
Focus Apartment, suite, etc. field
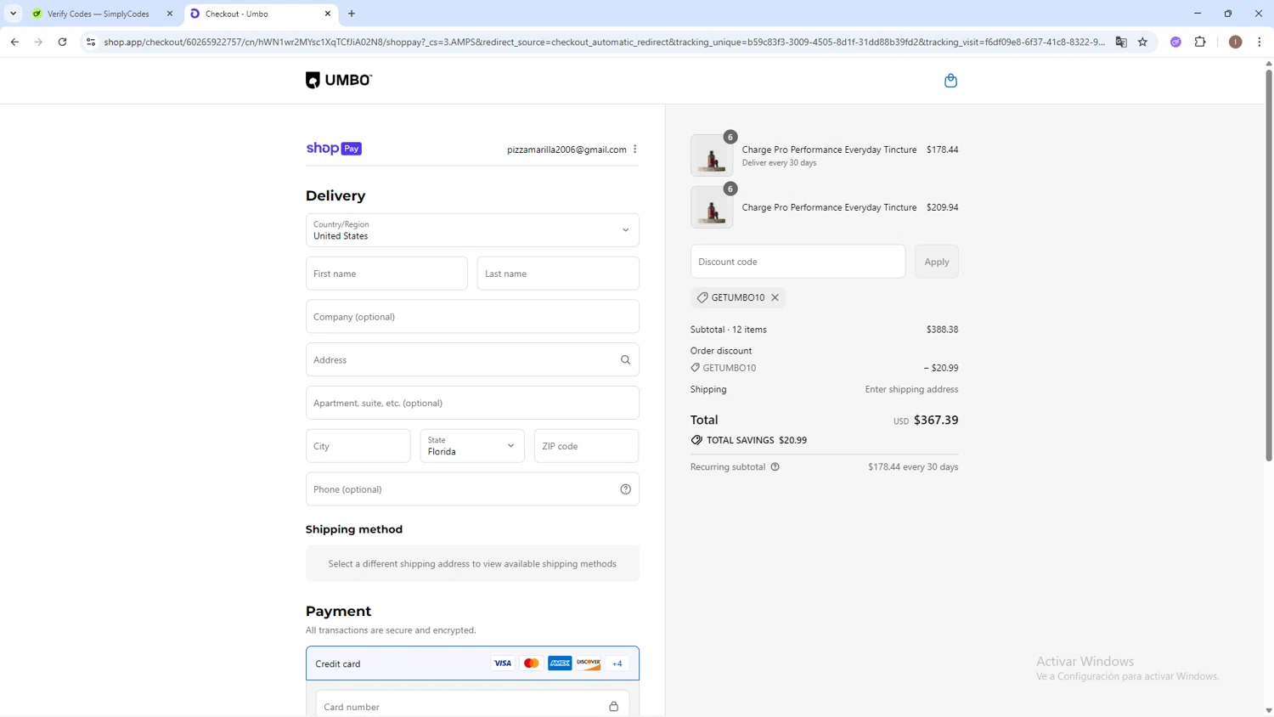[472, 403]
